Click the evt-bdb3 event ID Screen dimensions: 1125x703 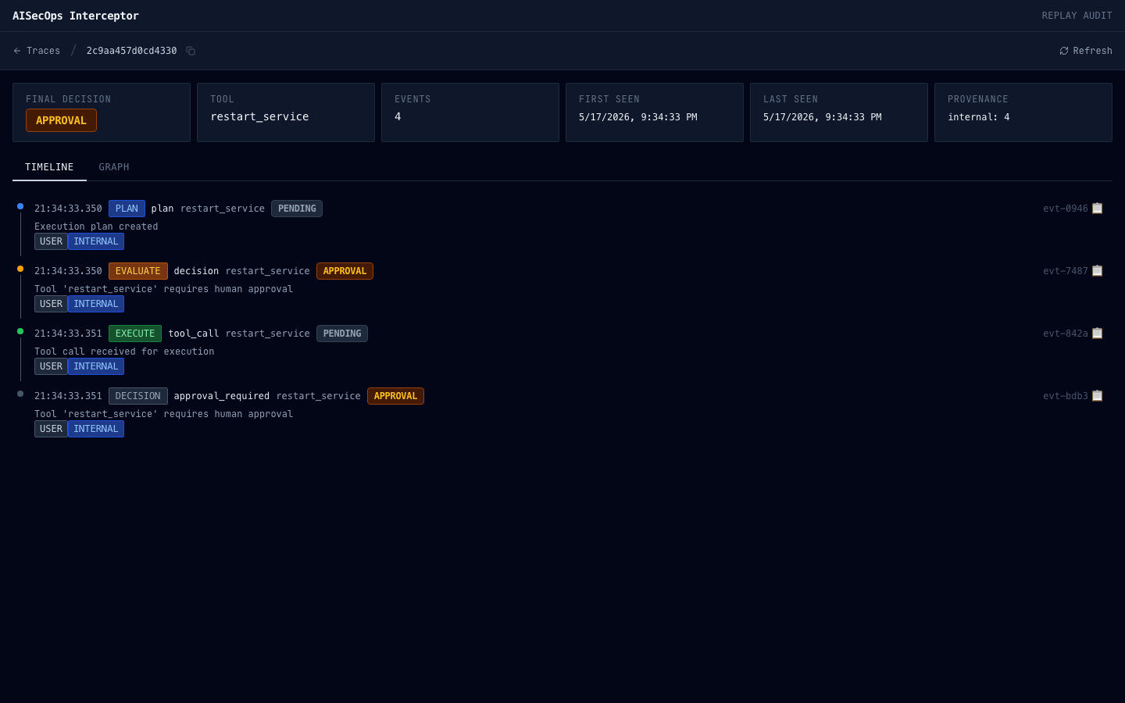tap(1066, 396)
